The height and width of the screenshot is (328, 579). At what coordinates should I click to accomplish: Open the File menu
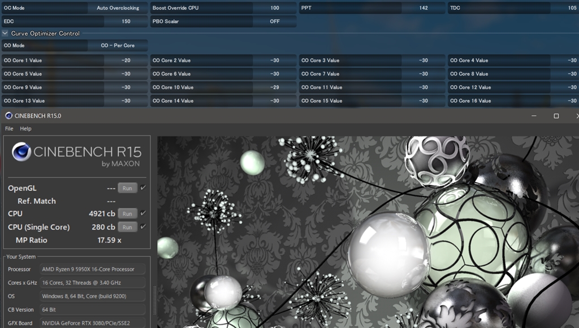coord(9,129)
